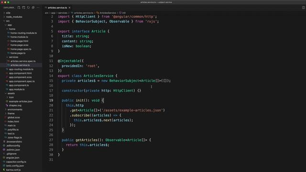Image resolution: width=306 pixels, height=172 pixels.
Task: Close the articles.service.ts tab
Action: tap(69, 8)
